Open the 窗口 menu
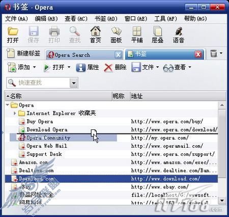This screenshot has width=229, height=217. point(136,19)
